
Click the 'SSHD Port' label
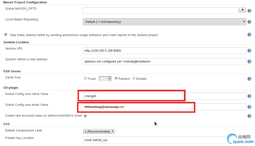[13, 78]
